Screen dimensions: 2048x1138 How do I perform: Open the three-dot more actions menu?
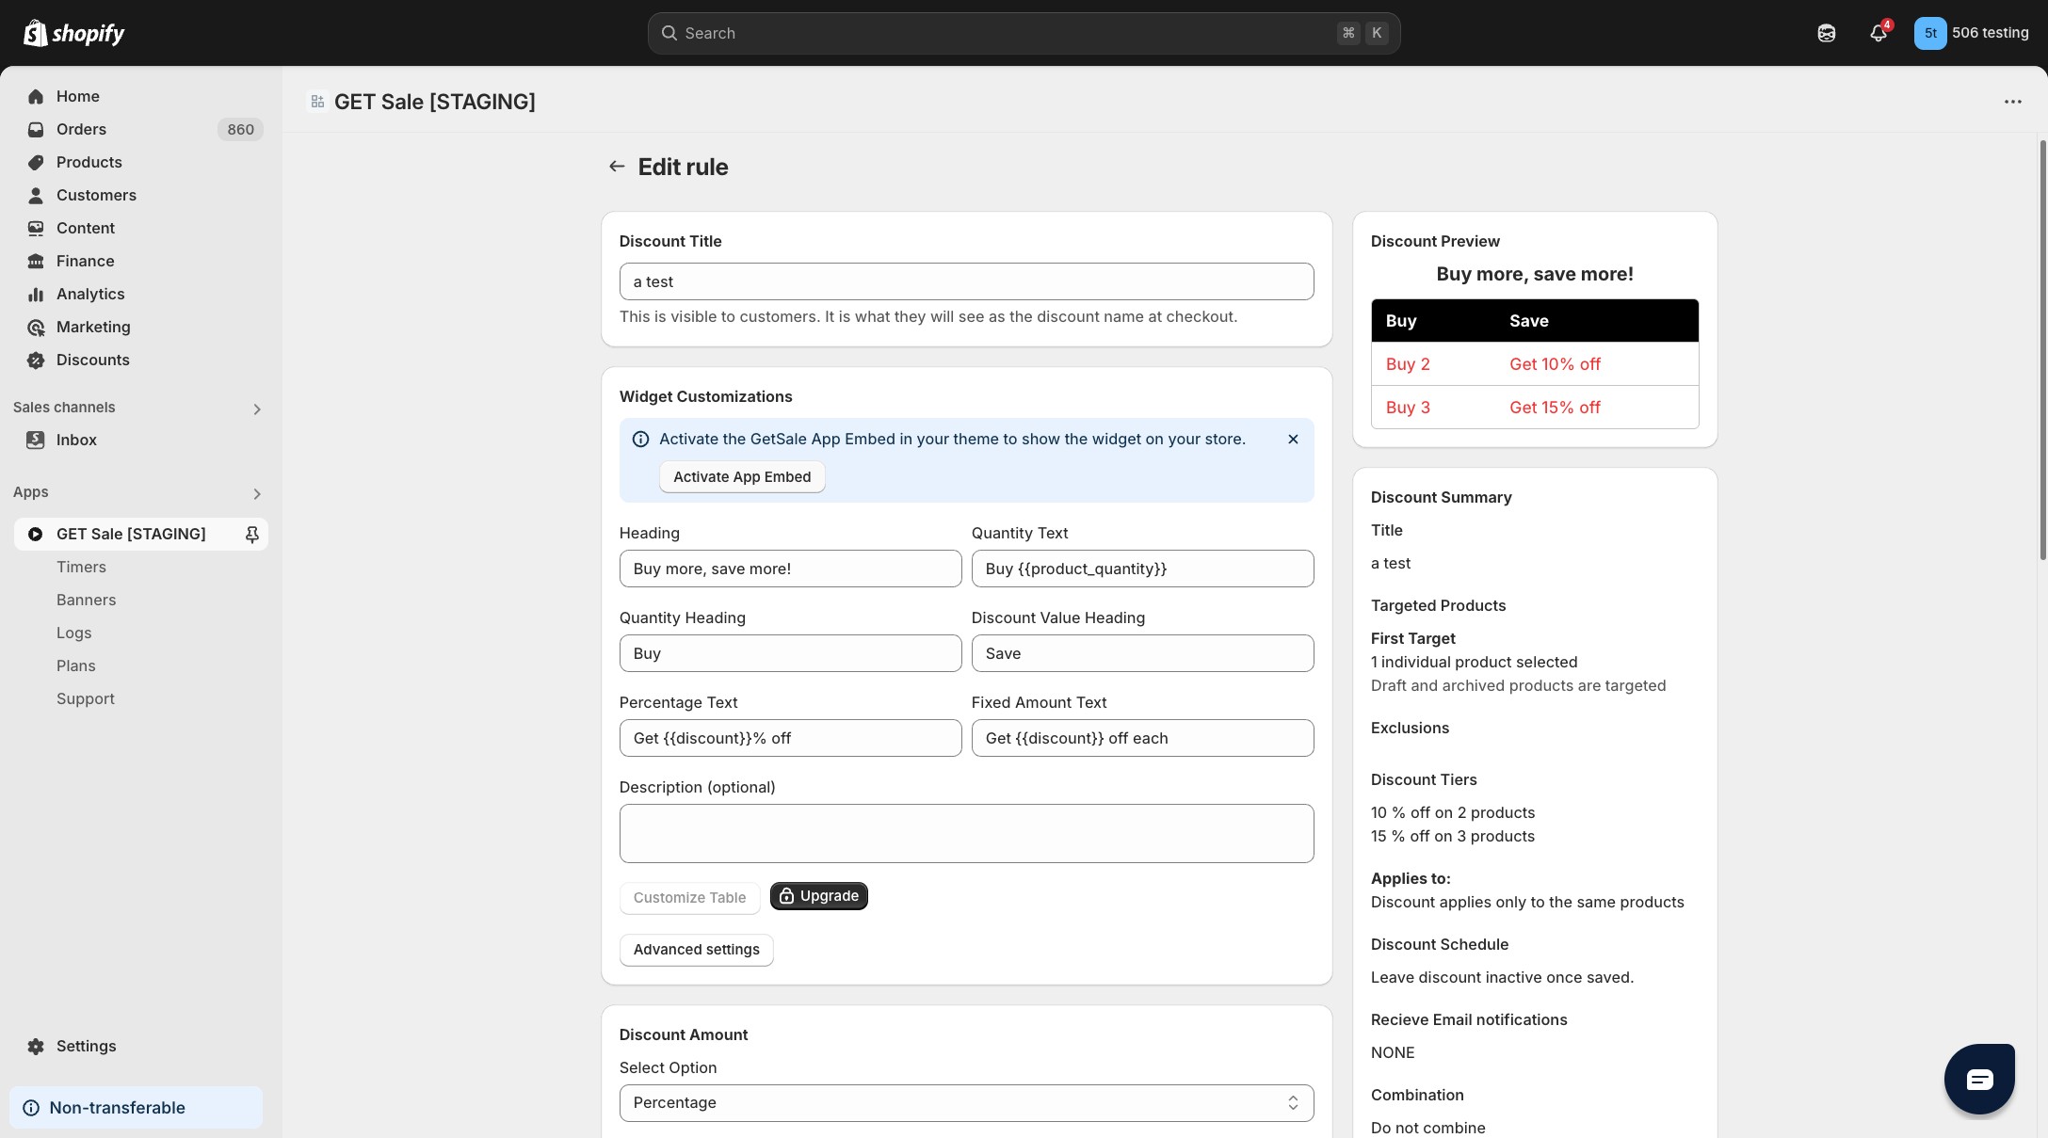tap(2012, 102)
